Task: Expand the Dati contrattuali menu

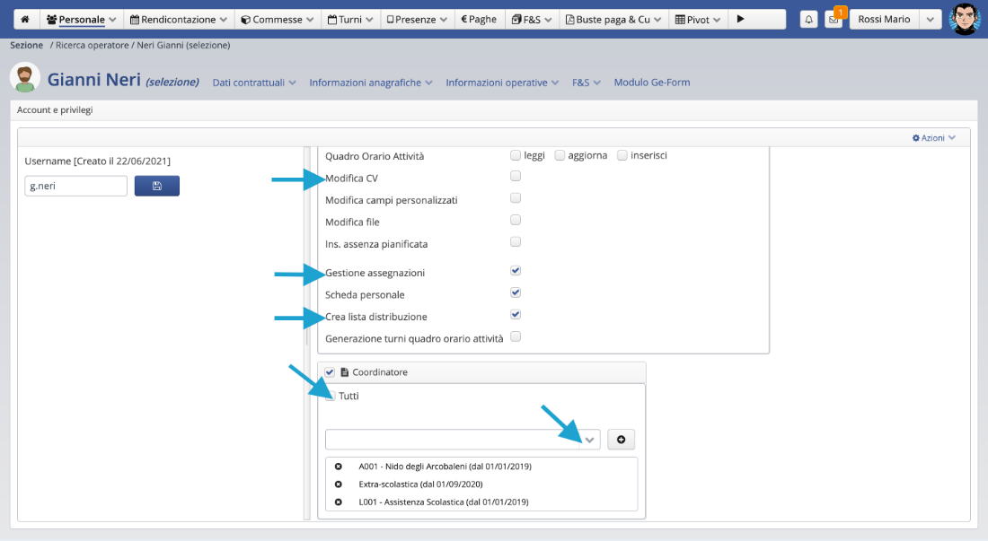Action: 254,83
